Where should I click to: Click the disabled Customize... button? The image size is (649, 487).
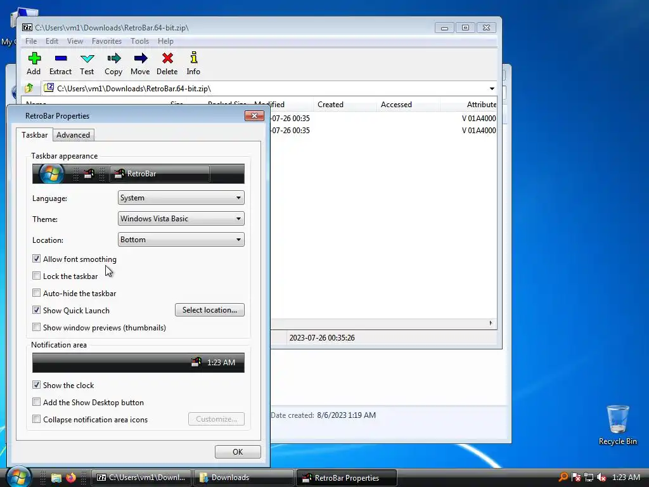217,419
